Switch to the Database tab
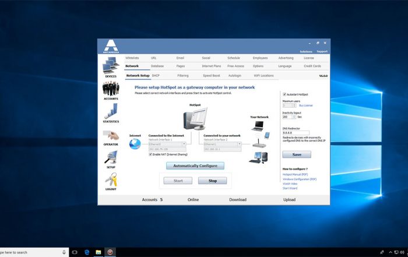408x257 pixels. pyautogui.click(x=157, y=66)
